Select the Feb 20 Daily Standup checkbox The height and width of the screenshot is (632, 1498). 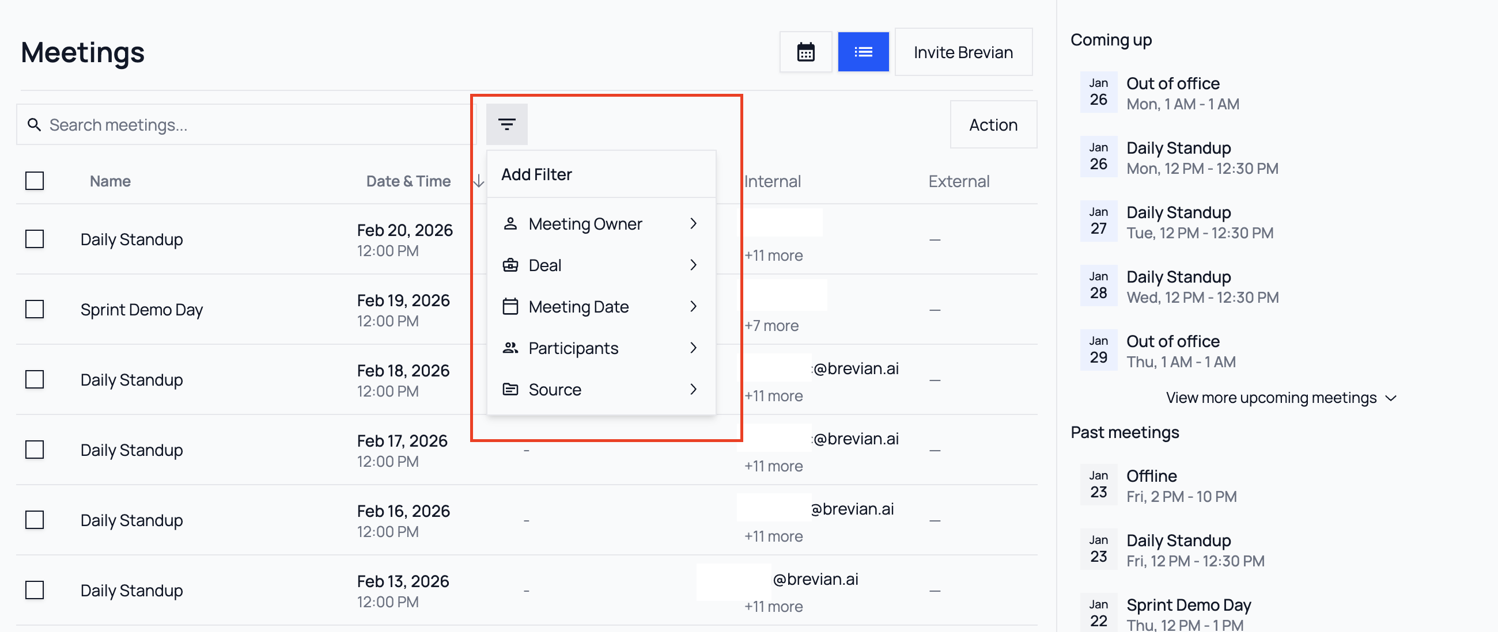click(x=35, y=239)
